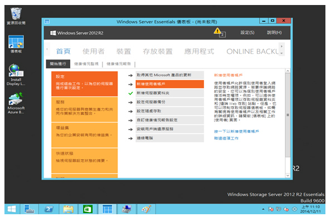
Task: Open the 設定(S) menu
Action: tap(247, 32)
